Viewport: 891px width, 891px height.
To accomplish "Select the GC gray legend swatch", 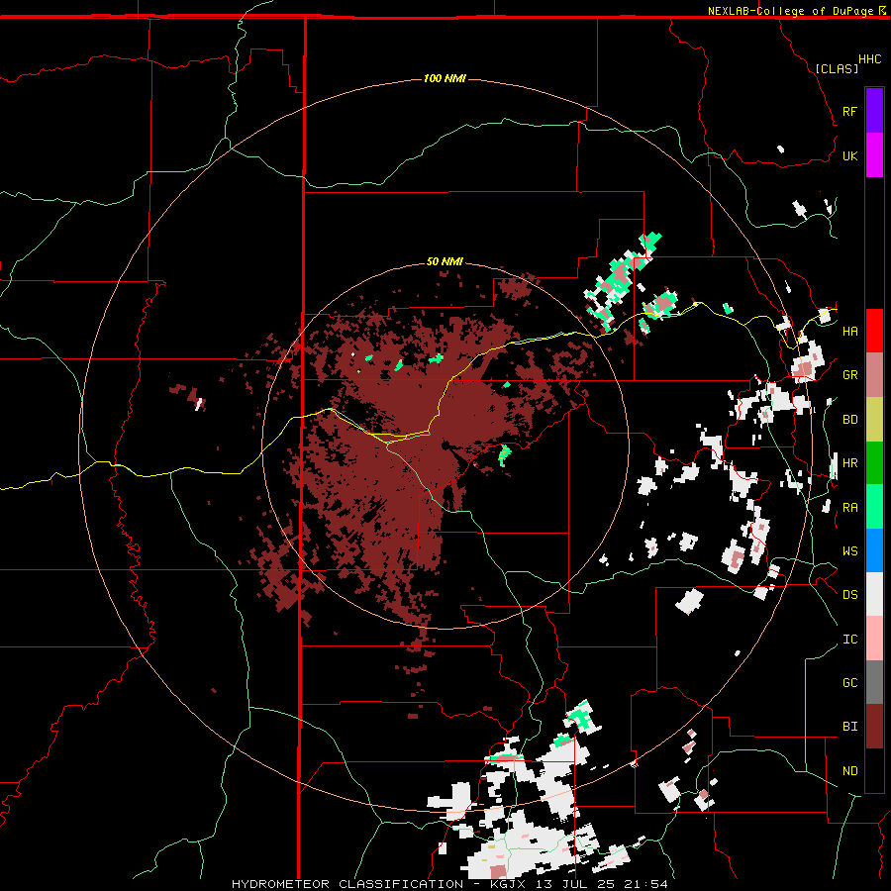I will pyautogui.click(x=874, y=682).
